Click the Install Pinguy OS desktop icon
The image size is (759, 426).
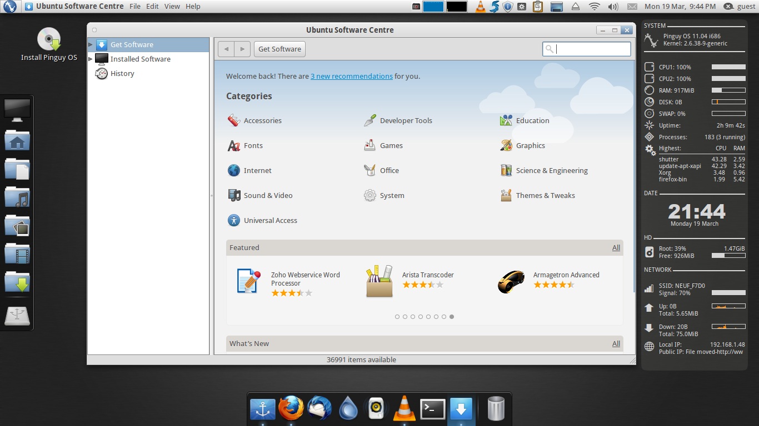49,44
